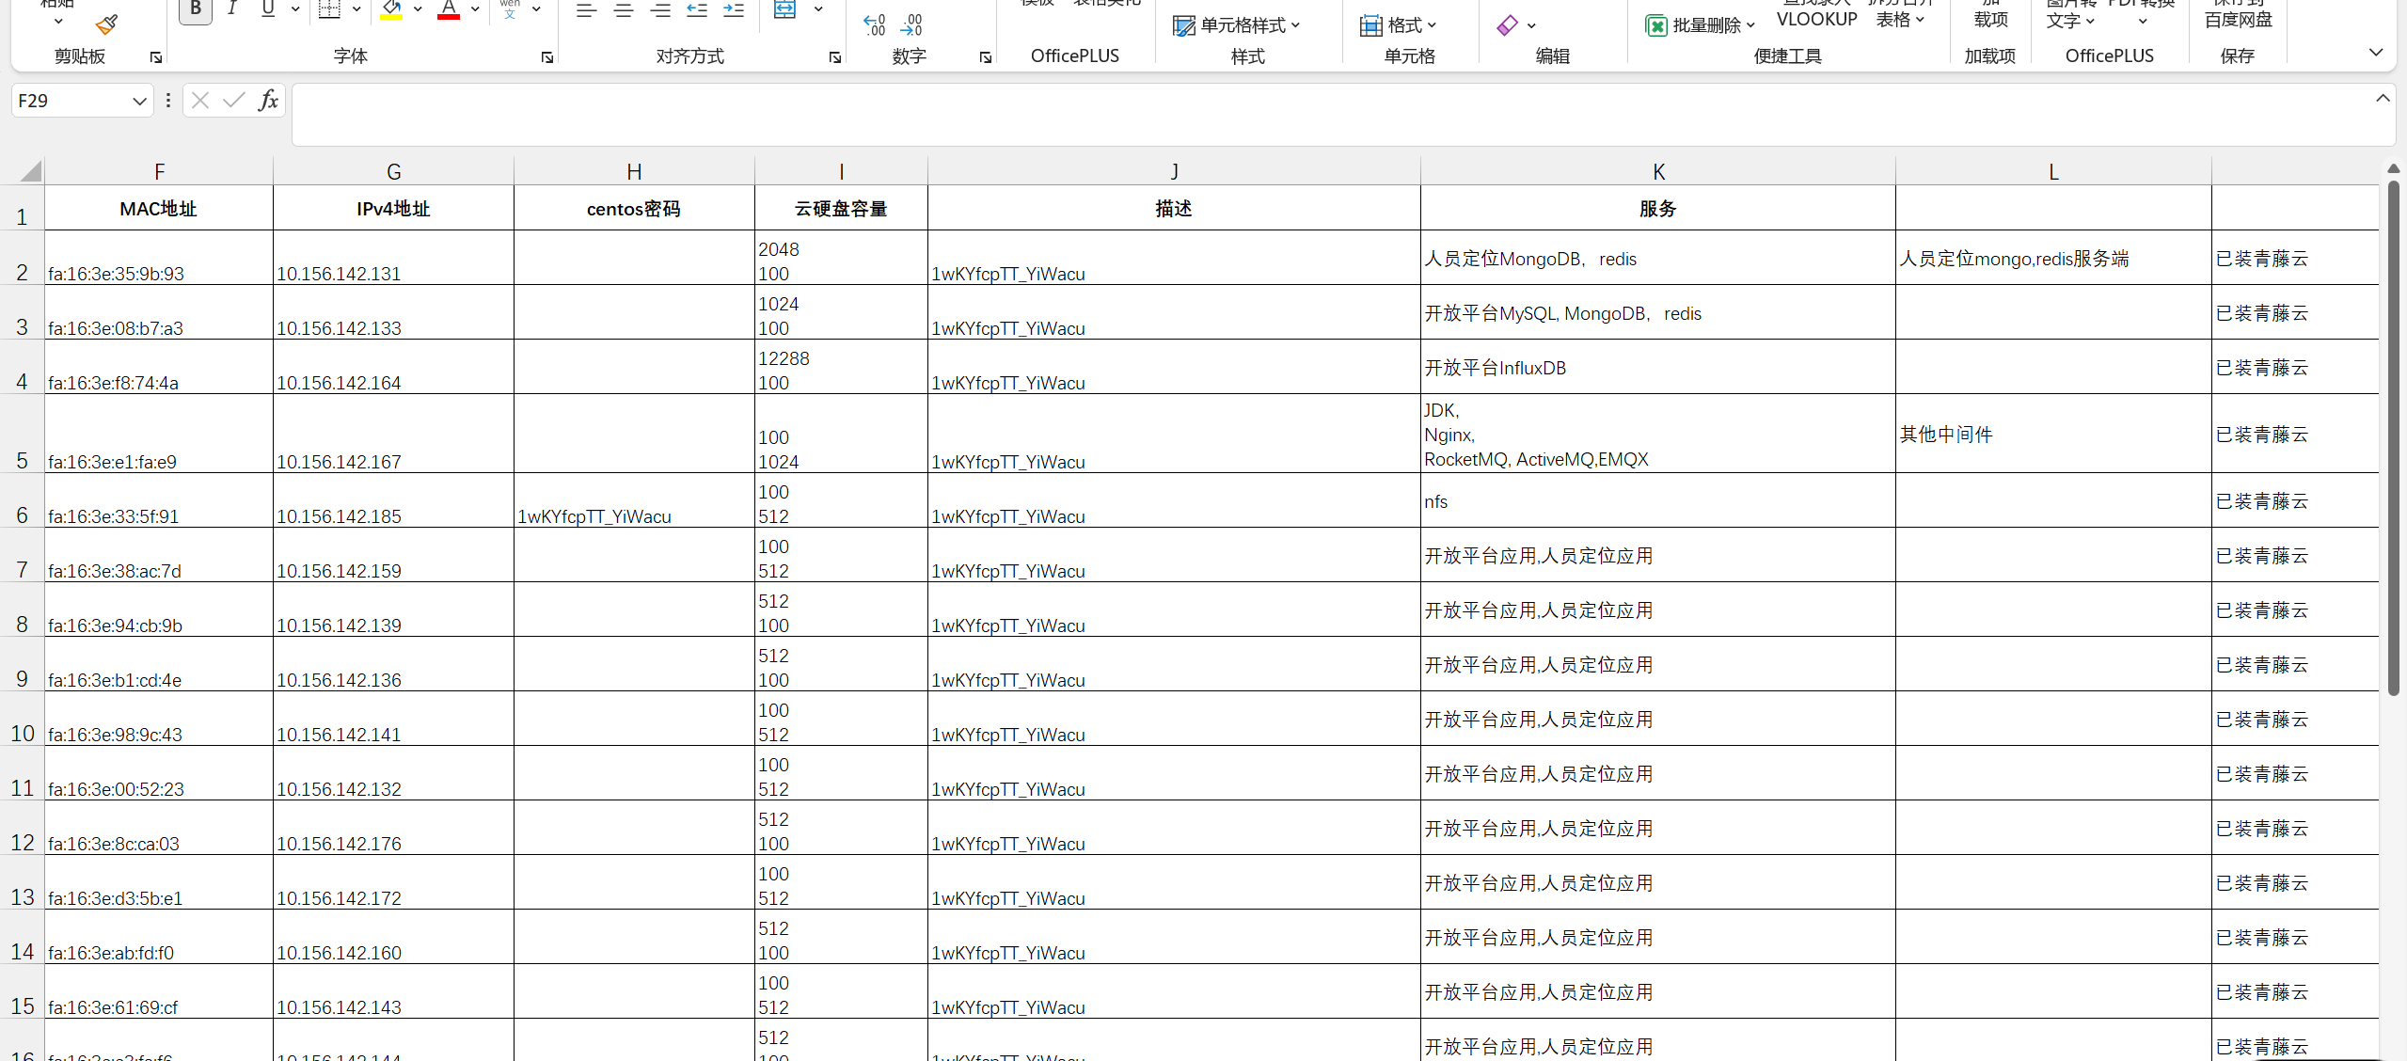
Task: Increase the indent level
Action: tap(735, 10)
